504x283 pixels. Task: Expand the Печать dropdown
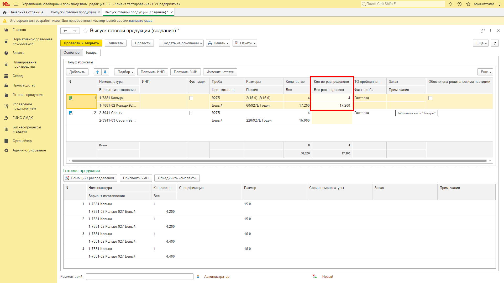pos(218,43)
